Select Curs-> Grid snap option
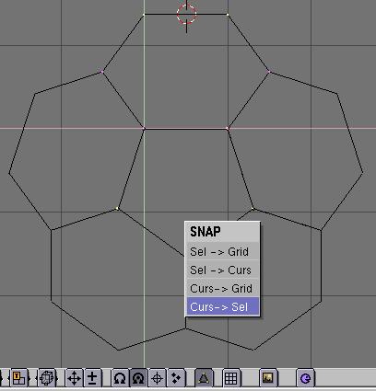 (222, 288)
